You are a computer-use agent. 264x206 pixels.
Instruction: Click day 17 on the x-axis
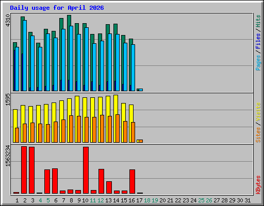pos(139,200)
